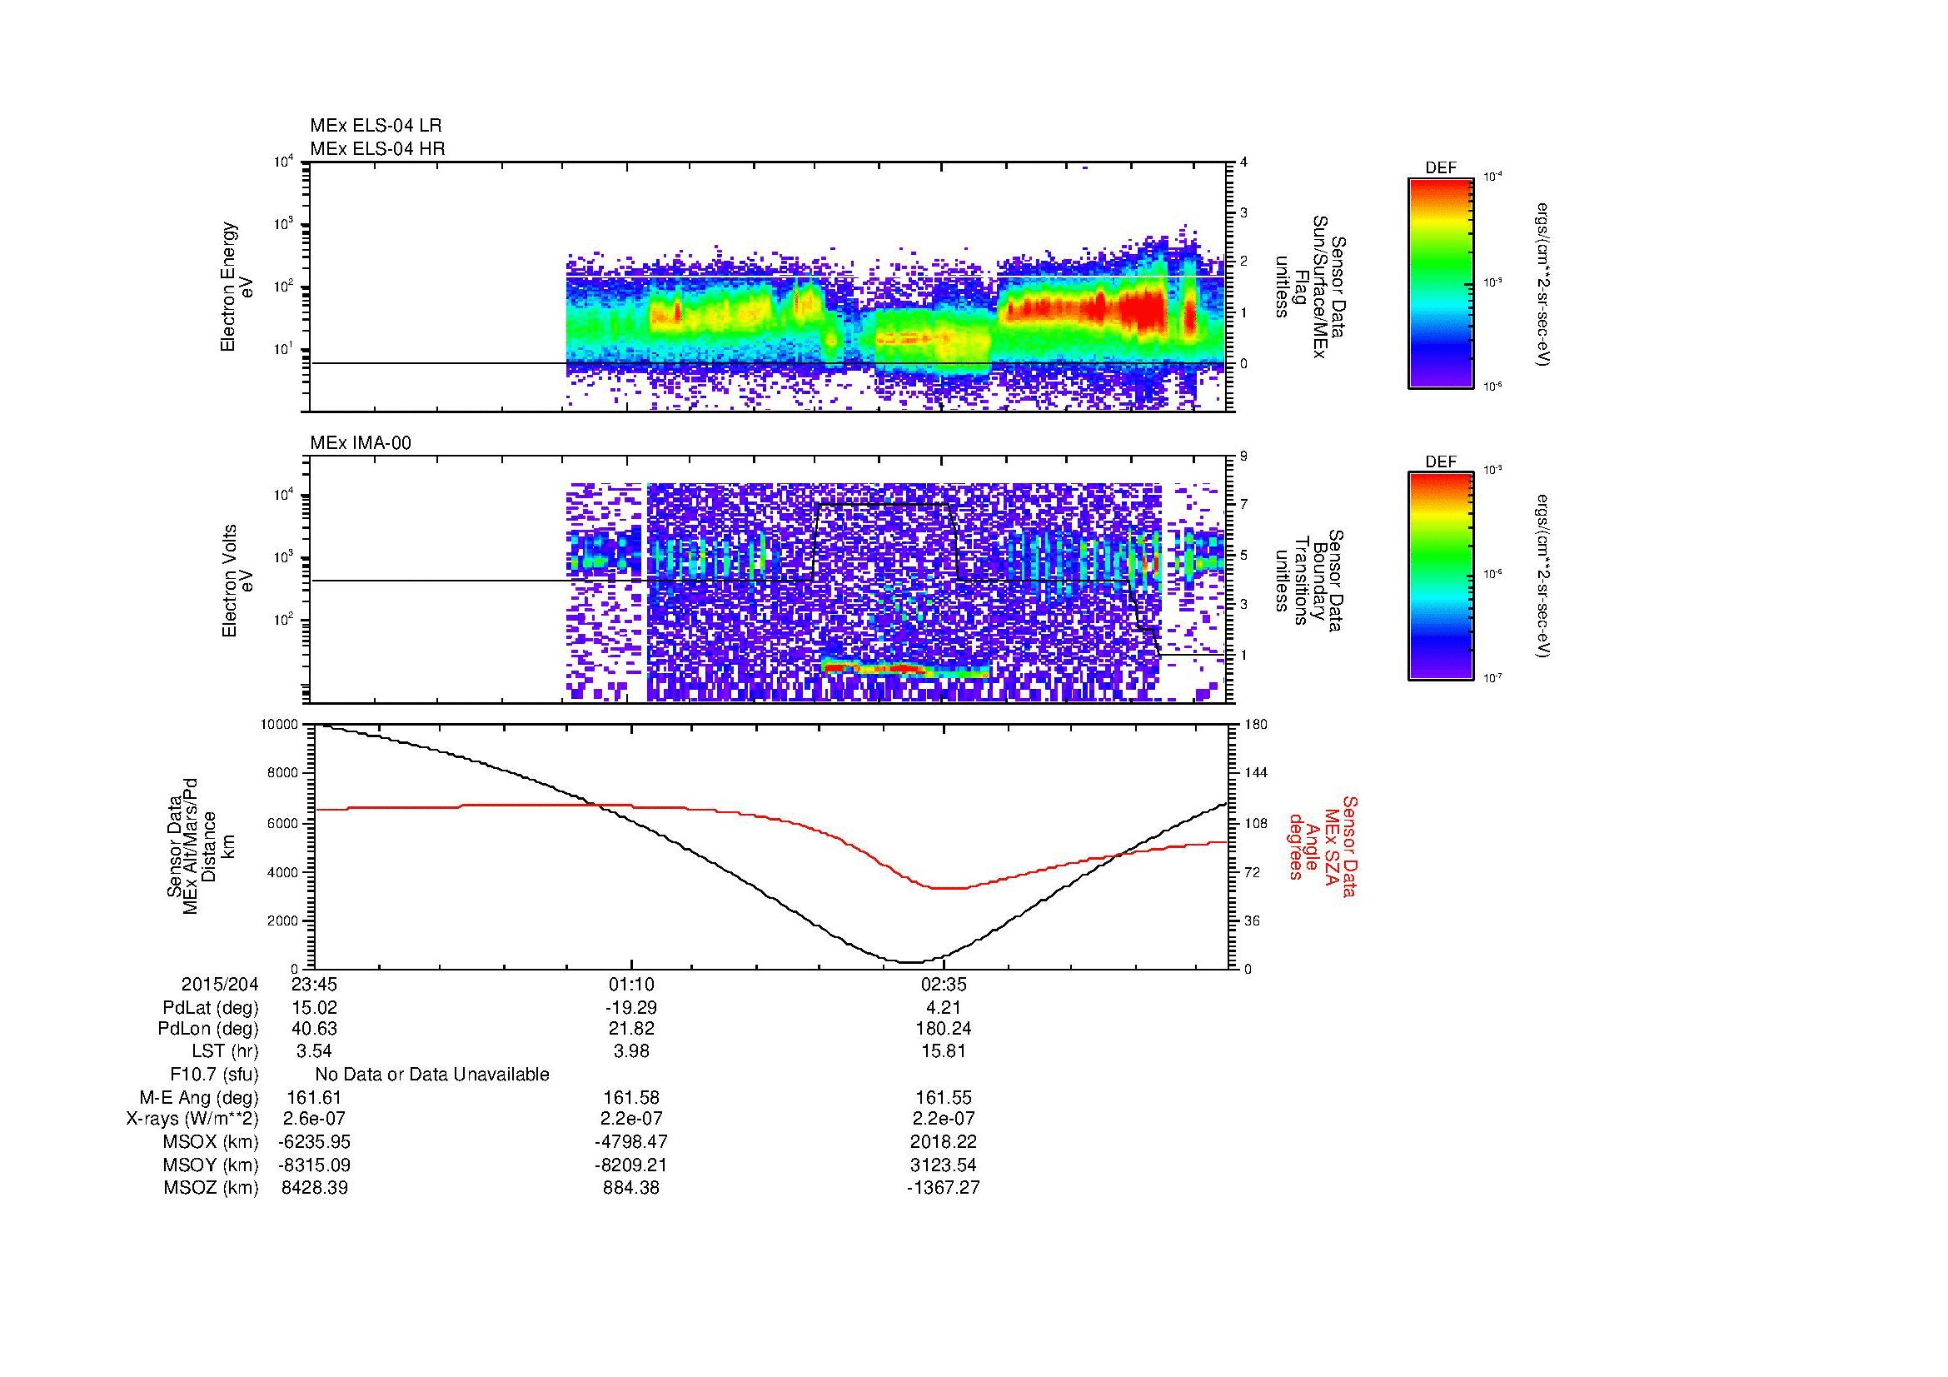Screen dimensions: 1948x1377
Task: Click the MSOY value '-8209.21'
Action: pyautogui.click(x=630, y=1165)
